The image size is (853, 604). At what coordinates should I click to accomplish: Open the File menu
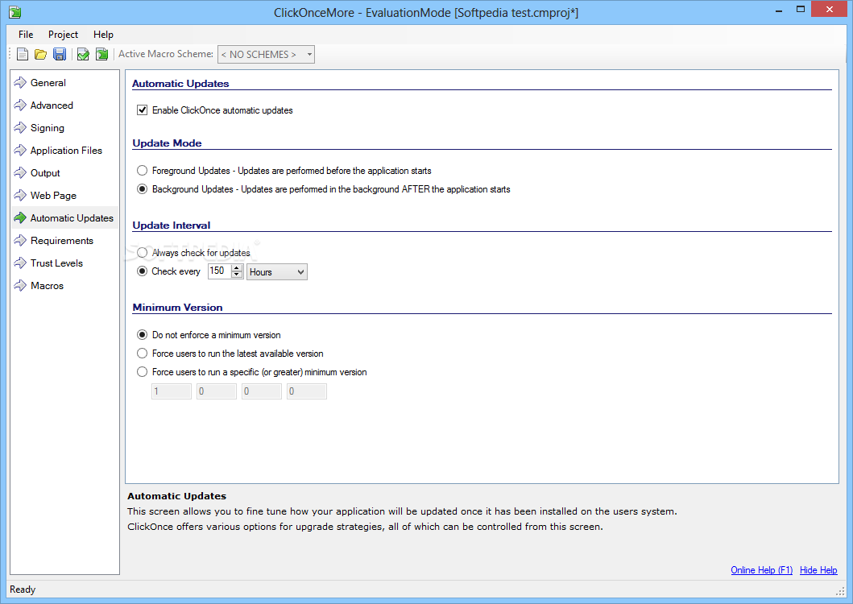[x=26, y=35]
